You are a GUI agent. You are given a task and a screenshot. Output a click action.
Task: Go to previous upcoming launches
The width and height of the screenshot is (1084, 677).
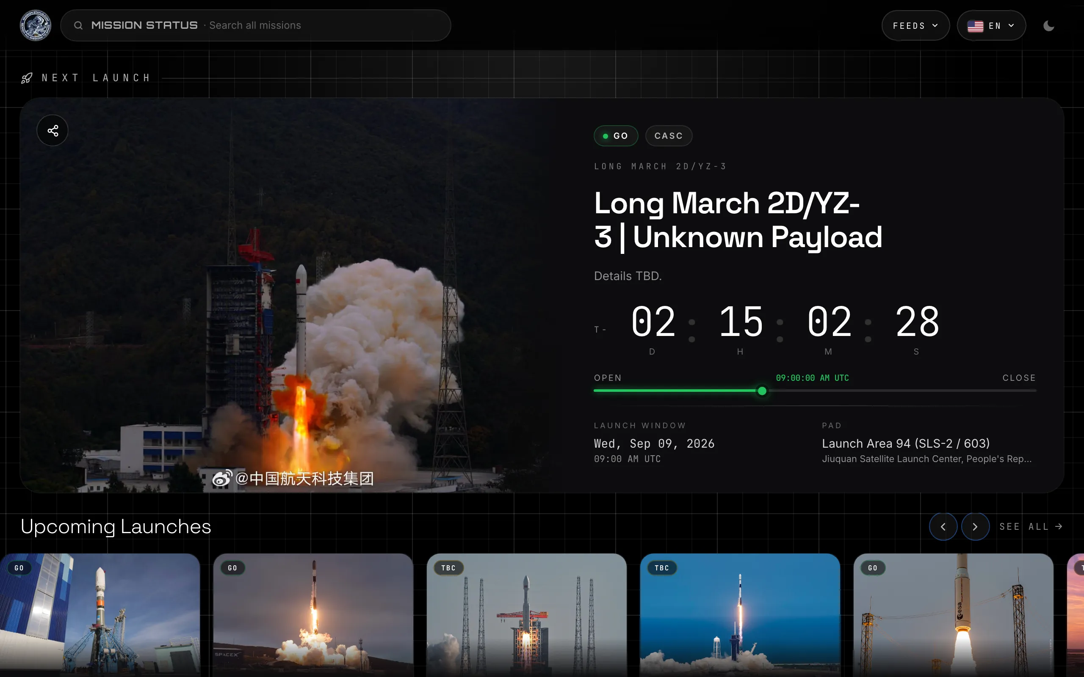pyautogui.click(x=943, y=526)
